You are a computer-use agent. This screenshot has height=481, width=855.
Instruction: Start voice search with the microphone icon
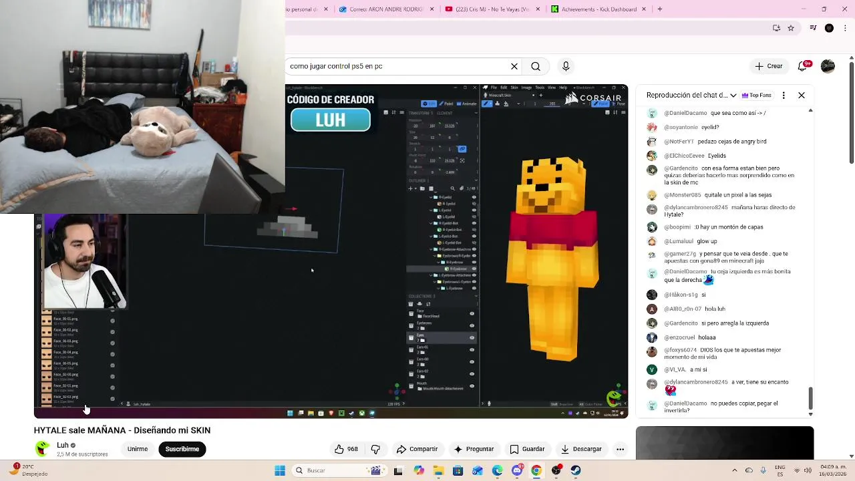tap(566, 66)
